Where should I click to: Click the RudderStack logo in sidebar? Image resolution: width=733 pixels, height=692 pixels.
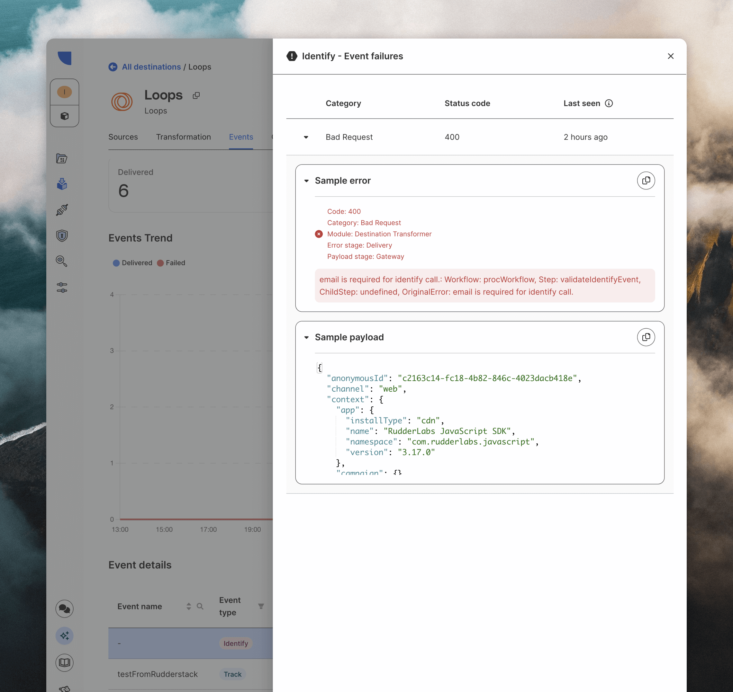pyautogui.click(x=65, y=58)
